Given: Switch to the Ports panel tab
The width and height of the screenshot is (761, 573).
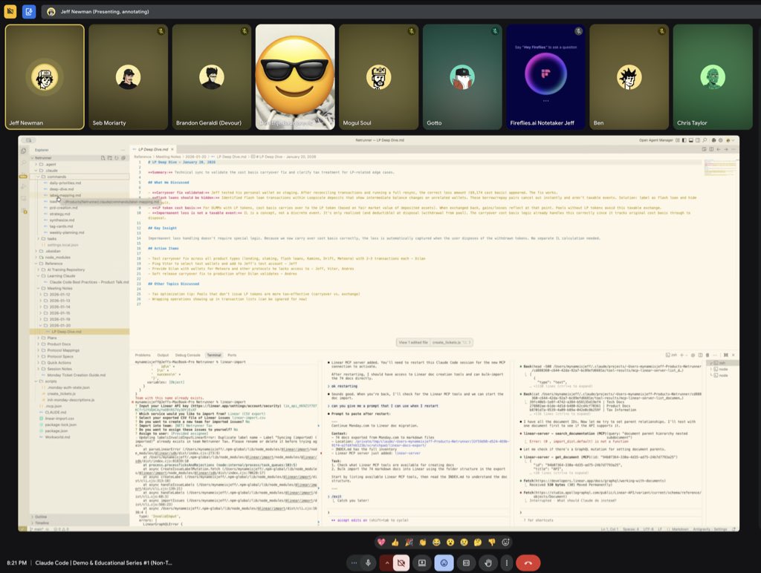Looking at the screenshot, I should 232,355.
